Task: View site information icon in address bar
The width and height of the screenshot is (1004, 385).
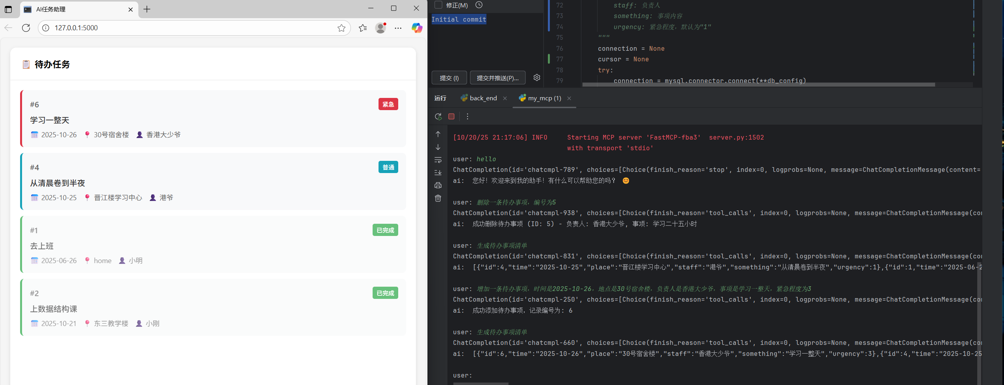Action: tap(46, 28)
